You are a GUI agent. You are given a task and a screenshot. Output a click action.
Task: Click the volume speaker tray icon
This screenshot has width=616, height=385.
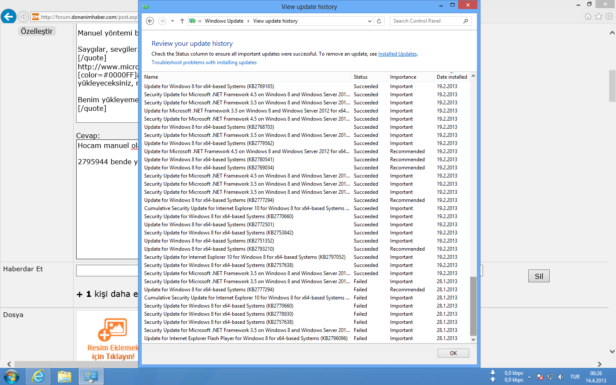click(x=560, y=377)
